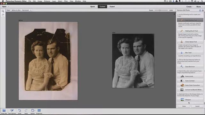Viewport: 205px width, 115px height.
Task: Click the zoom percentage field
Action: pyautogui.click(x=171, y=10)
